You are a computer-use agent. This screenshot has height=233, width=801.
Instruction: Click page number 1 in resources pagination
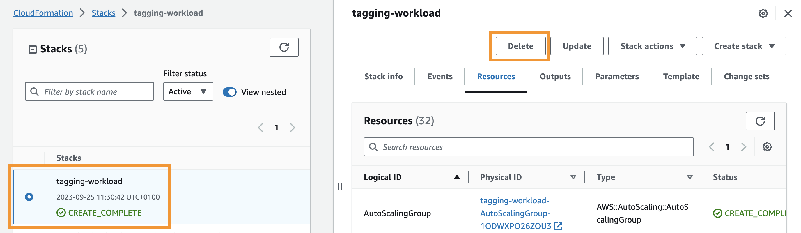[727, 147]
